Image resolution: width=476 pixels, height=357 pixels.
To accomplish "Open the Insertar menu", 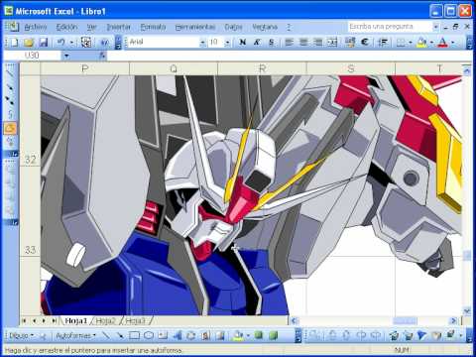I will tap(118, 27).
